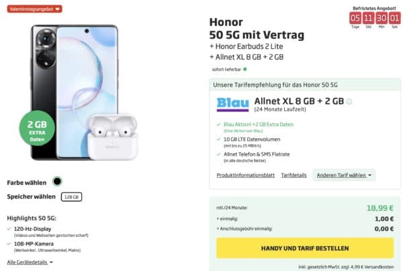Click Handy und Tarif bestellen button
The image size is (403, 271).
click(x=305, y=248)
